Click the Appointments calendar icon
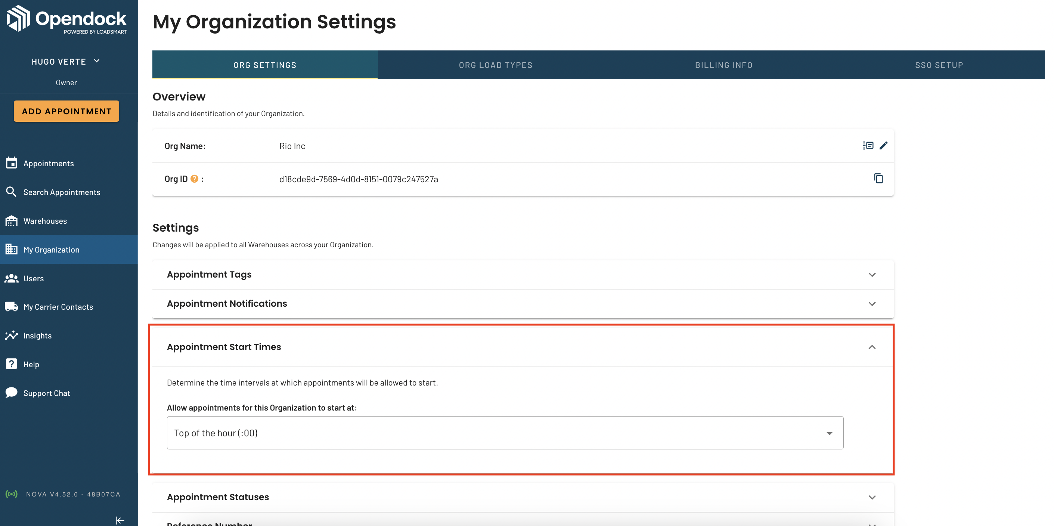This screenshot has width=1054, height=526. point(12,163)
